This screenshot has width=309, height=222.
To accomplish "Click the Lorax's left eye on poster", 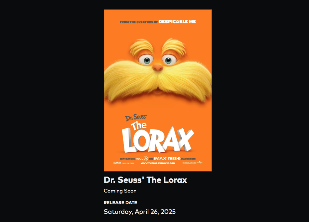I will coord(146,60).
